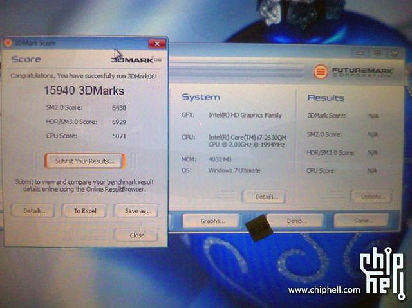412x308 pixels.
Task: Launch the Demo... button
Action: point(296,221)
